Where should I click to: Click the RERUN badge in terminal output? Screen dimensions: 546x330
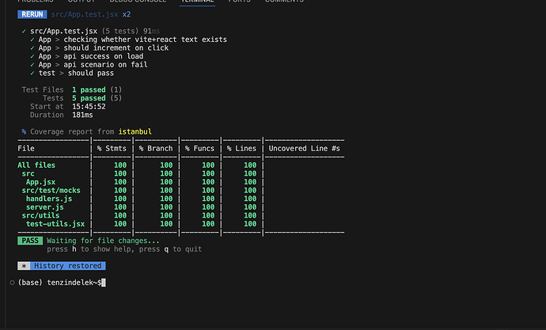click(32, 14)
